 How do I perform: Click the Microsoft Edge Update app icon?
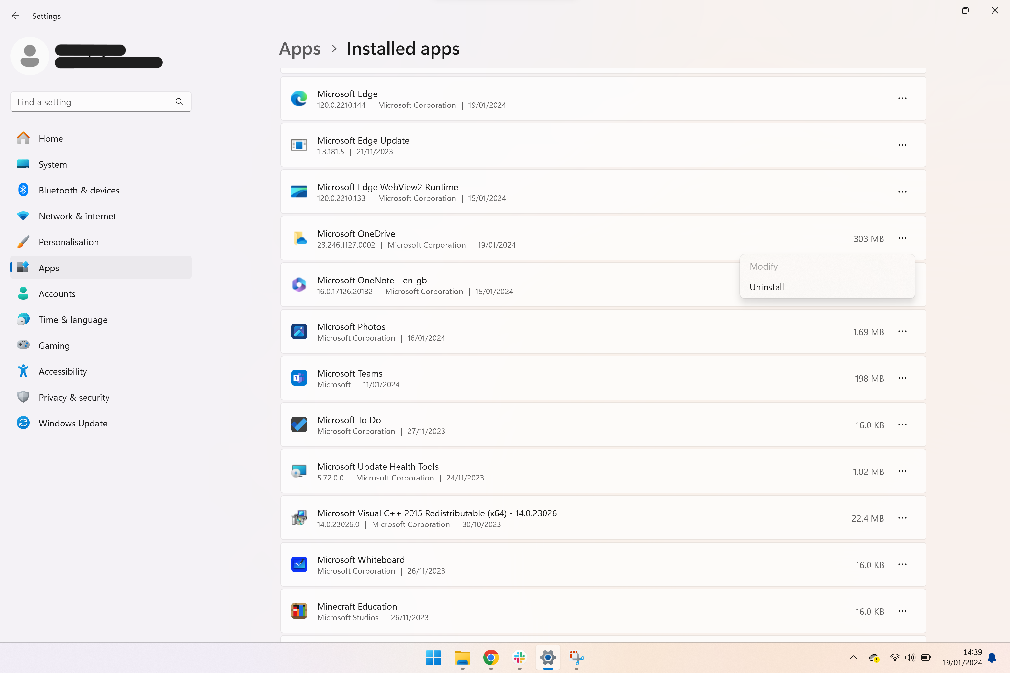click(x=299, y=145)
